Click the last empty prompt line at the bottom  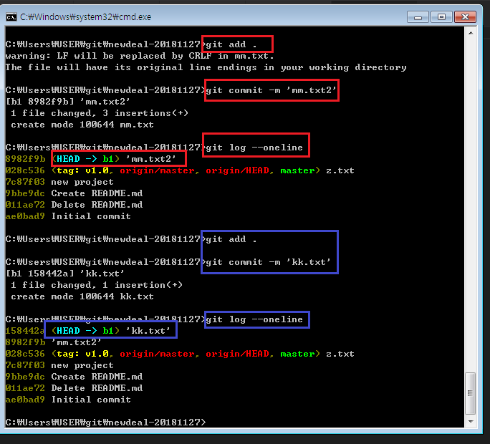[105, 423]
